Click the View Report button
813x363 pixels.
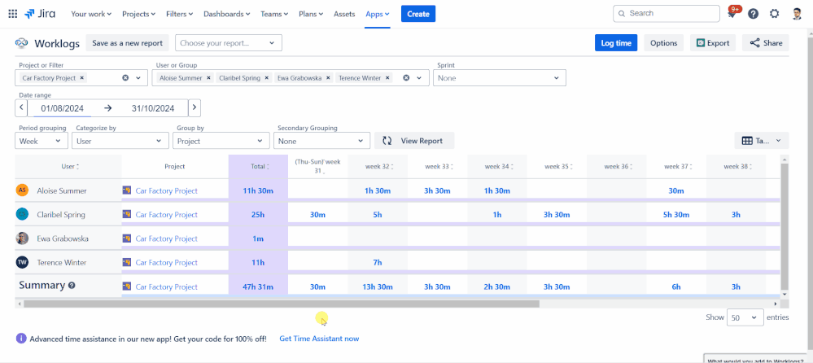click(x=414, y=141)
